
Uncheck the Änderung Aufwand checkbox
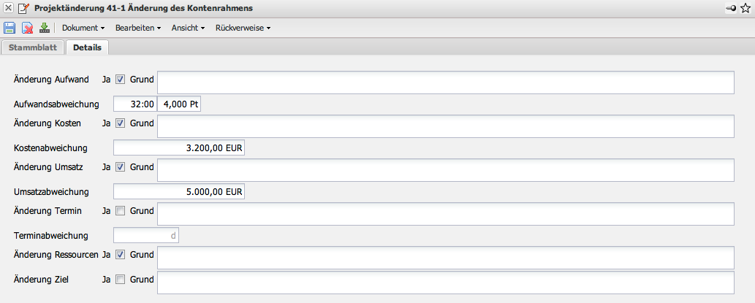(x=121, y=80)
